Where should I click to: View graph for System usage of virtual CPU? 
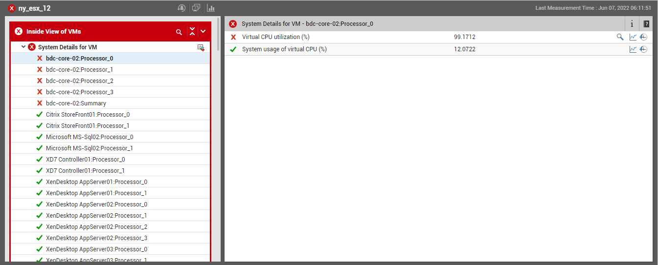tap(633, 49)
